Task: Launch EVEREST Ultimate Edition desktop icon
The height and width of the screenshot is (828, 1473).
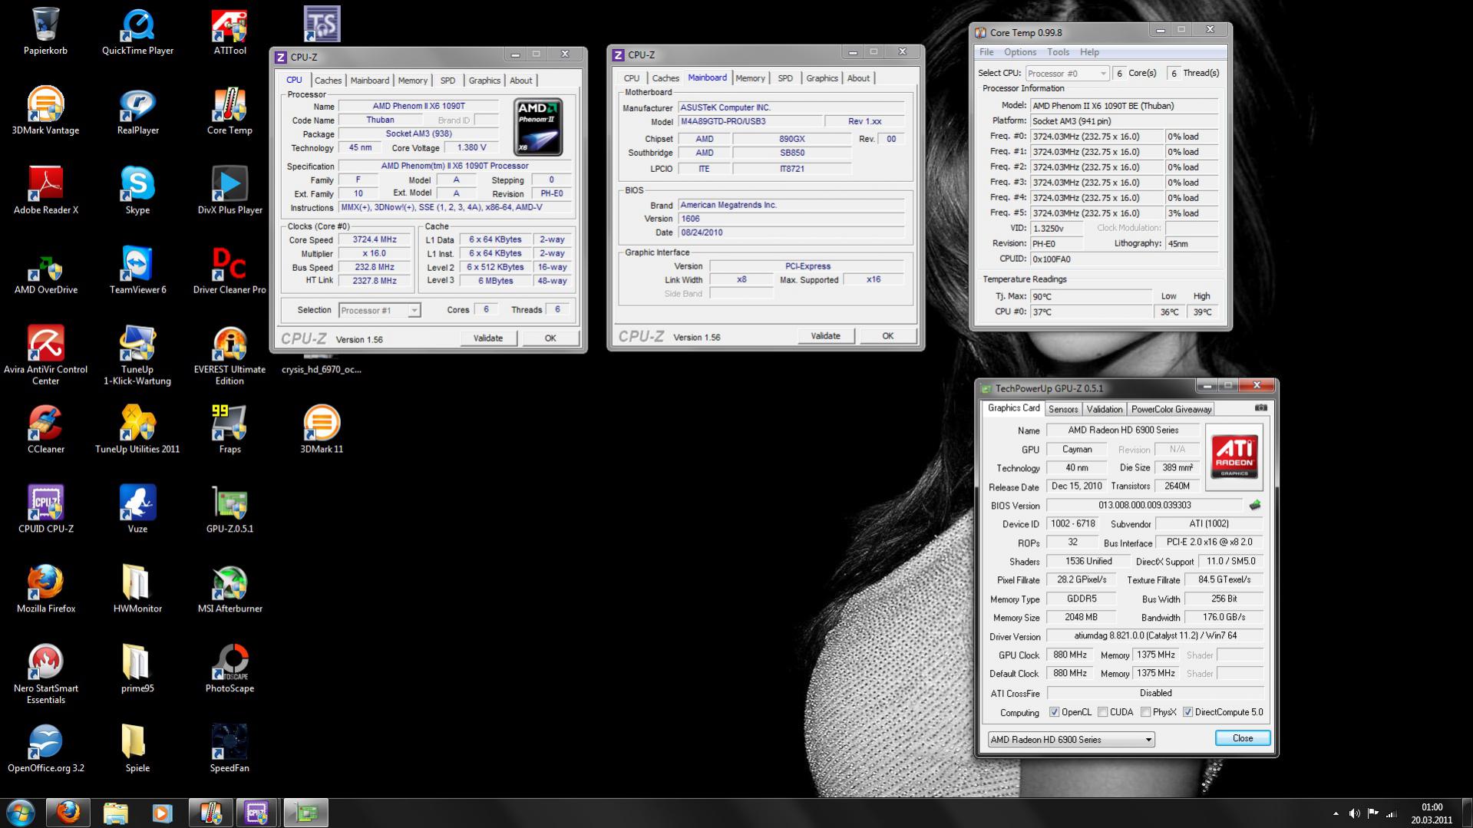Action: click(230, 355)
